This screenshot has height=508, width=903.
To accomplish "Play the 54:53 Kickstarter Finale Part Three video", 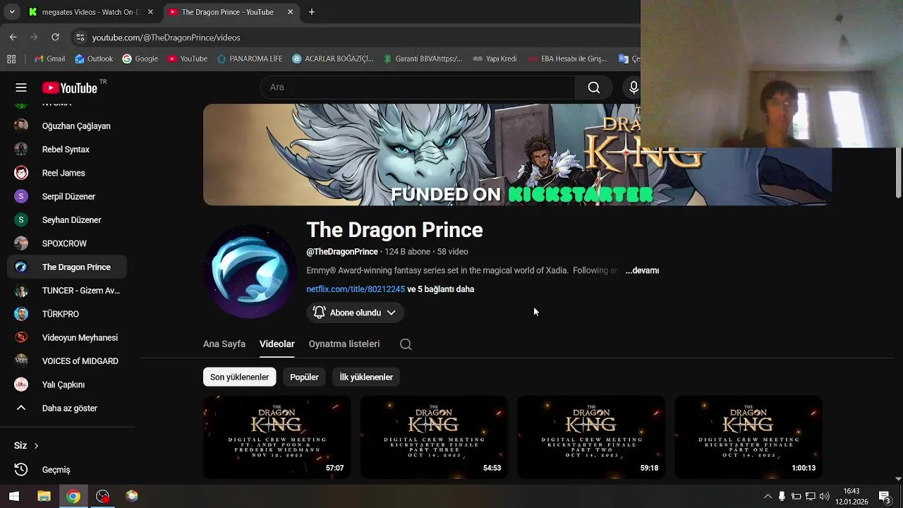I will pos(434,437).
